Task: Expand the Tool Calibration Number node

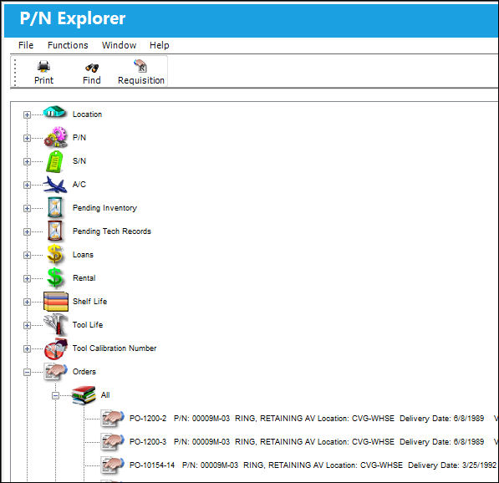Action: [27, 348]
